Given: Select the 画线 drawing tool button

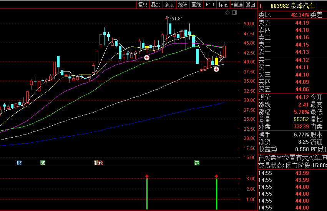Looking at the screenshot, I should 196,5.
